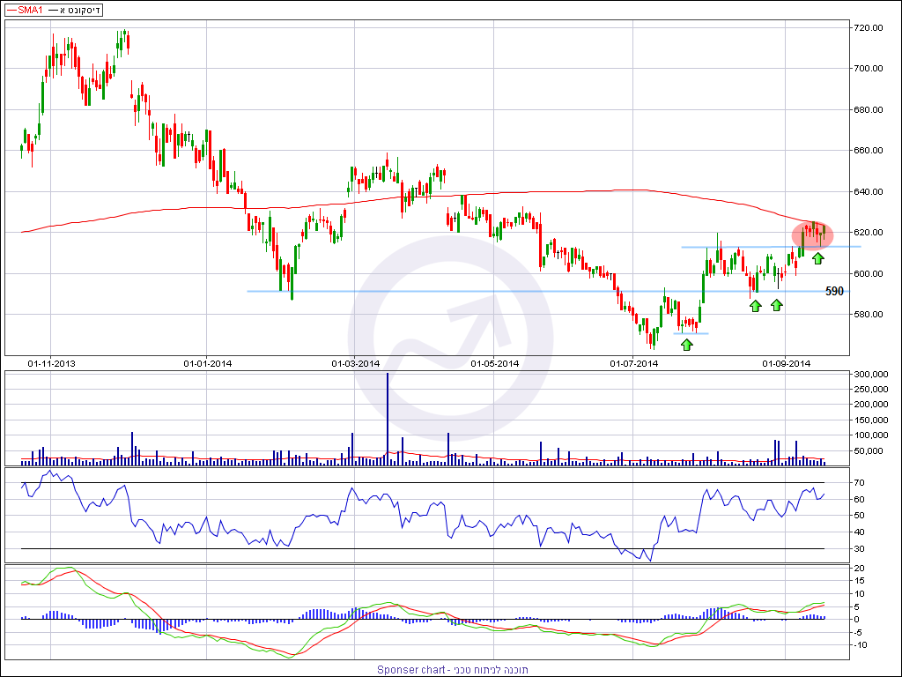Viewport: 902px width, 677px height.
Task: Click the green arrow below the July low
Action: [686, 344]
